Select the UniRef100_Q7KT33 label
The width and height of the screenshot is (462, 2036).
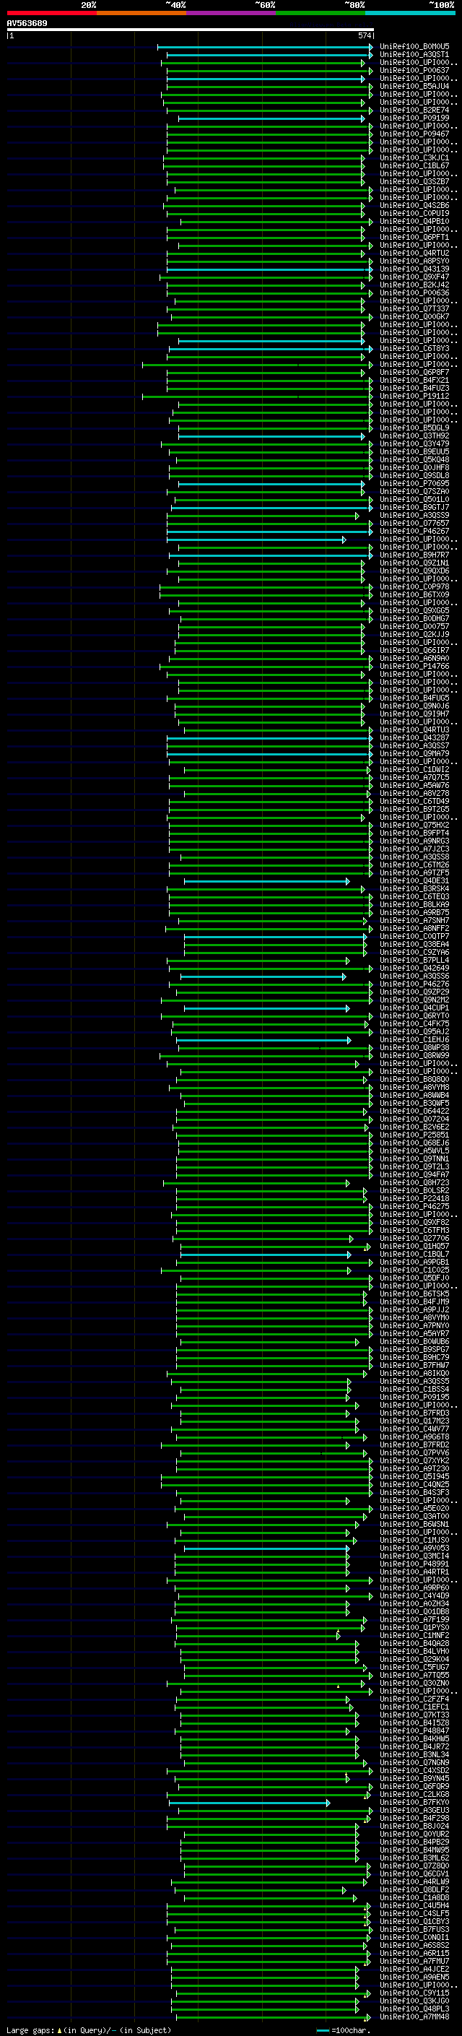point(414,1715)
